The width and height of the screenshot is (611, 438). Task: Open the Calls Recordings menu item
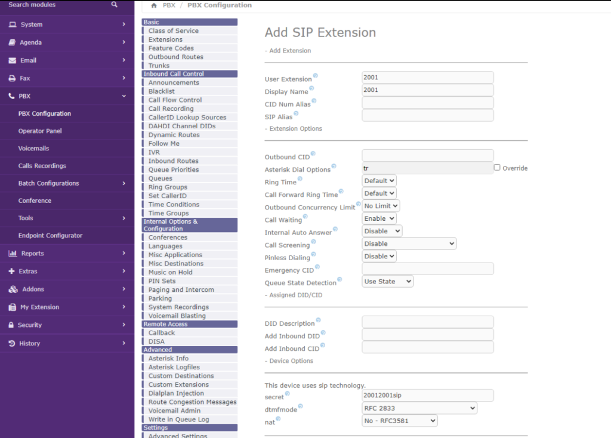[42, 166]
